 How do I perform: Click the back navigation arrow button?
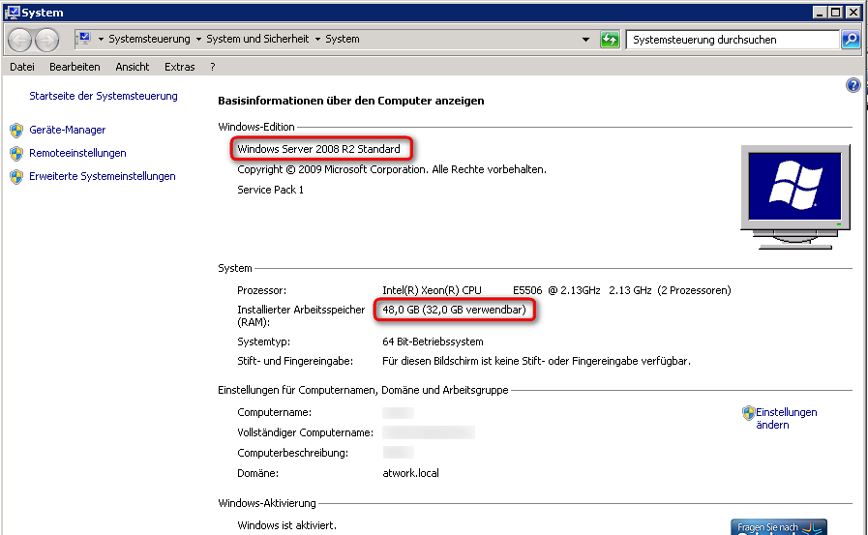[x=20, y=40]
